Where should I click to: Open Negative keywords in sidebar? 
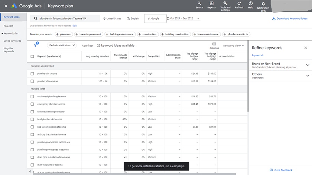pos(9,50)
